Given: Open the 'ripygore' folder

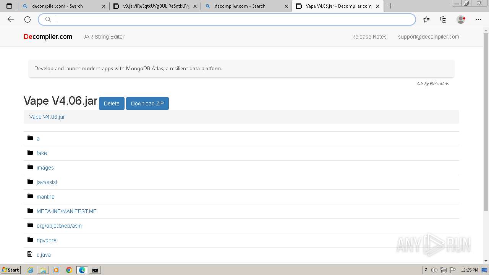Looking at the screenshot, I should [47, 240].
